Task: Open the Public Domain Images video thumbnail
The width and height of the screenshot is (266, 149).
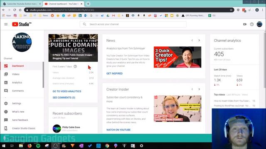Action: (73, 48)
